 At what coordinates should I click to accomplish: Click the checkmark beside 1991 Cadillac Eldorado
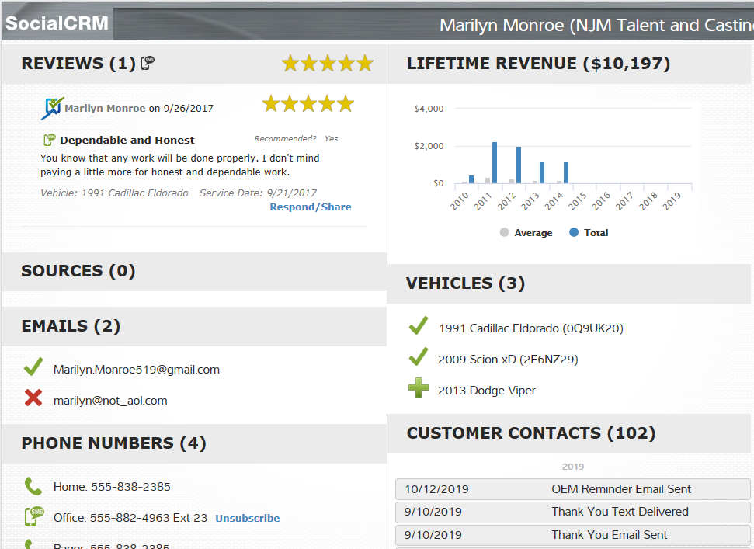tap(419, 325)
